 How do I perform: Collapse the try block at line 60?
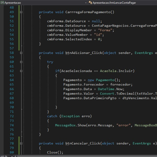click(x=21, y=62)
